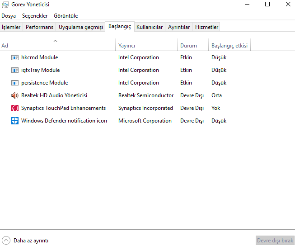Click the Görev Yöneticisi title bar icon
295x246 pixels.
[x=5, y=5]
